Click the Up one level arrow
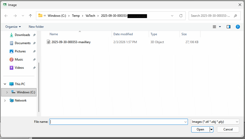This screenshot has height=139, width=245. (30, 16)
